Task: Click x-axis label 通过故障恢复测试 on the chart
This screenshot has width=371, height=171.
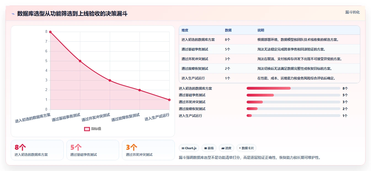Action: click(125, 117)
